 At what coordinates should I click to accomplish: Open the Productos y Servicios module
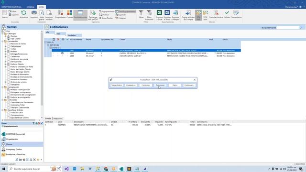[x=15, y=154]
